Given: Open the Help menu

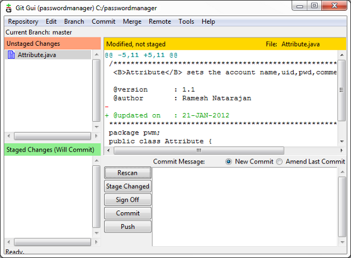Looking at the screenshot, I should (x=208, y=21).
